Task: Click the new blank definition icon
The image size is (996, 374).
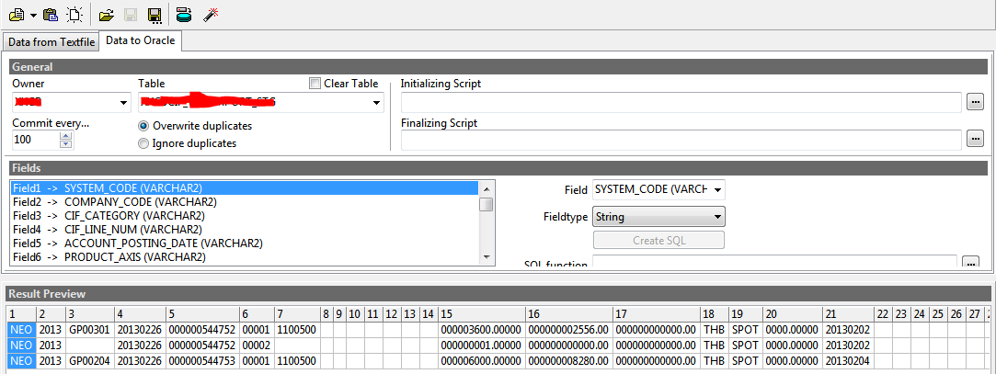Action: tap(74, 15)
